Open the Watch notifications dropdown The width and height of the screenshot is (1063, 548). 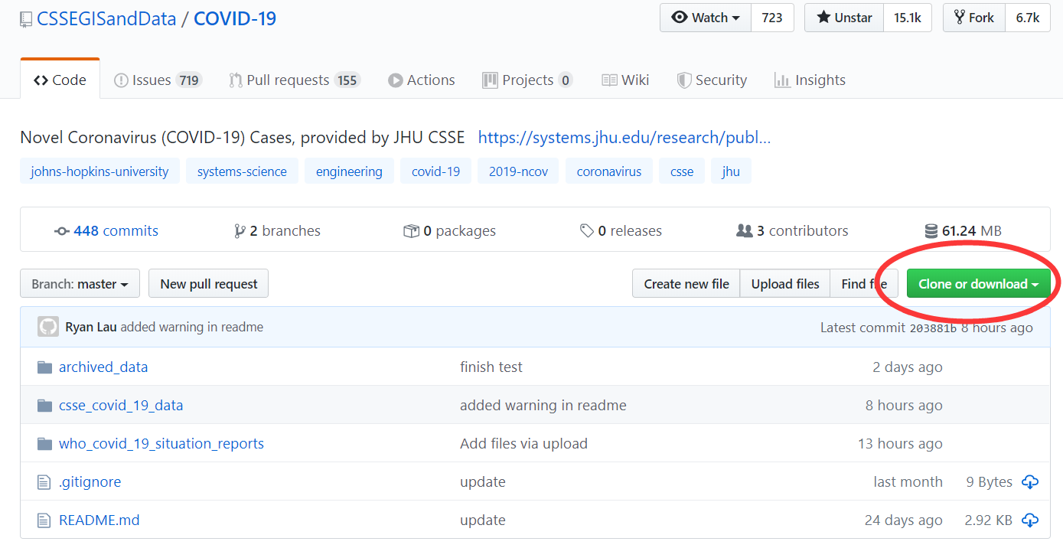(706, 18)
